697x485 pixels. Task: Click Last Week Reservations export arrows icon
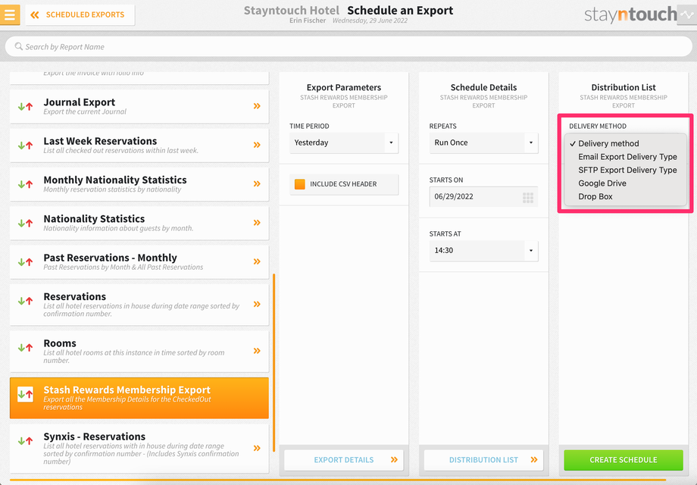tap(25, 145)
